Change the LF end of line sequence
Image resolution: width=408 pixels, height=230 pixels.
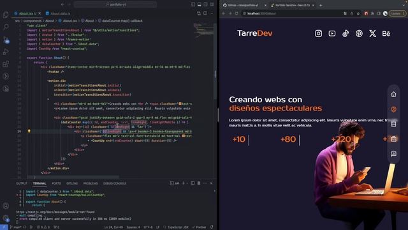coord(157,227)
